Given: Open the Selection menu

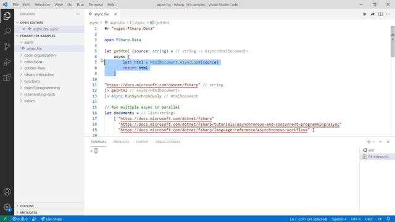Looking at the screenshot, I should [42, 4].
